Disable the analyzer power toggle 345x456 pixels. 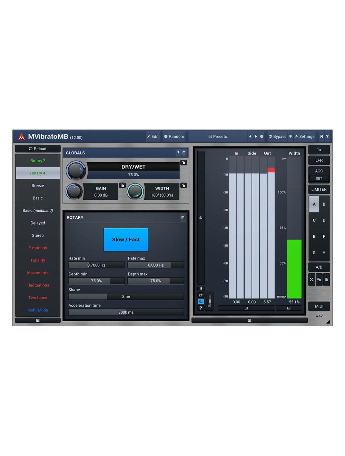(x=201, y=301)
